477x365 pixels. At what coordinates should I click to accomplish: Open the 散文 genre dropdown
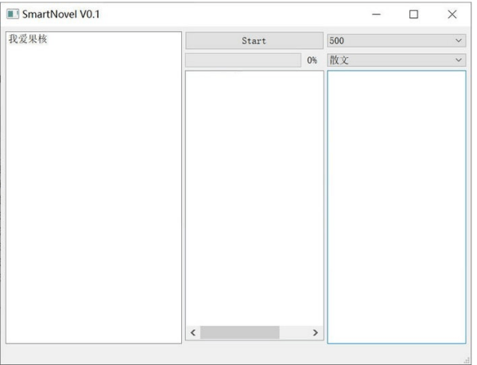point(396,60)
